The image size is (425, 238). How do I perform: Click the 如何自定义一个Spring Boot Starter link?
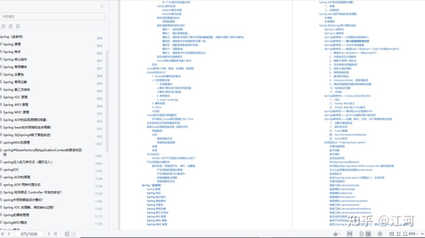pyautogui.click(x=345, y=143)
